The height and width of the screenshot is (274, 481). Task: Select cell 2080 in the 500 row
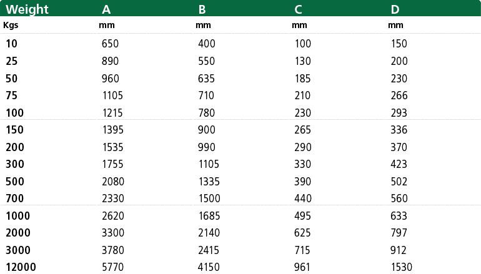coord(112,182)
